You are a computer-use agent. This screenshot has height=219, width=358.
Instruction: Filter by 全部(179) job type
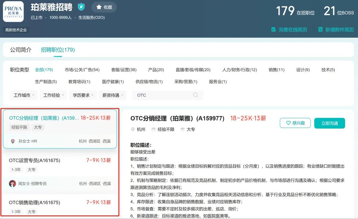point(44,70)
